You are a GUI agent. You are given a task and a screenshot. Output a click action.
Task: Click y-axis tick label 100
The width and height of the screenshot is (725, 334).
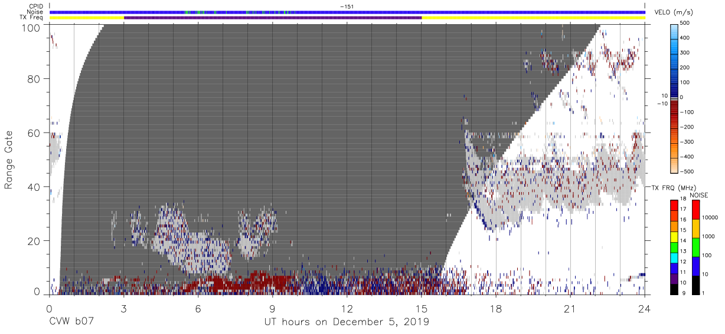tap(30, 27)
